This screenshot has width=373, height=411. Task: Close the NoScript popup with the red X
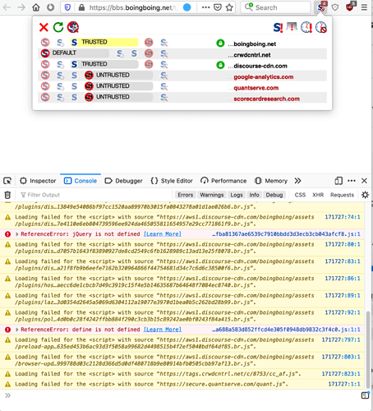click(x=44, y=27)
